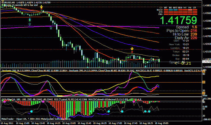Click the 10 Aug 2011 date label

(7, 123)
